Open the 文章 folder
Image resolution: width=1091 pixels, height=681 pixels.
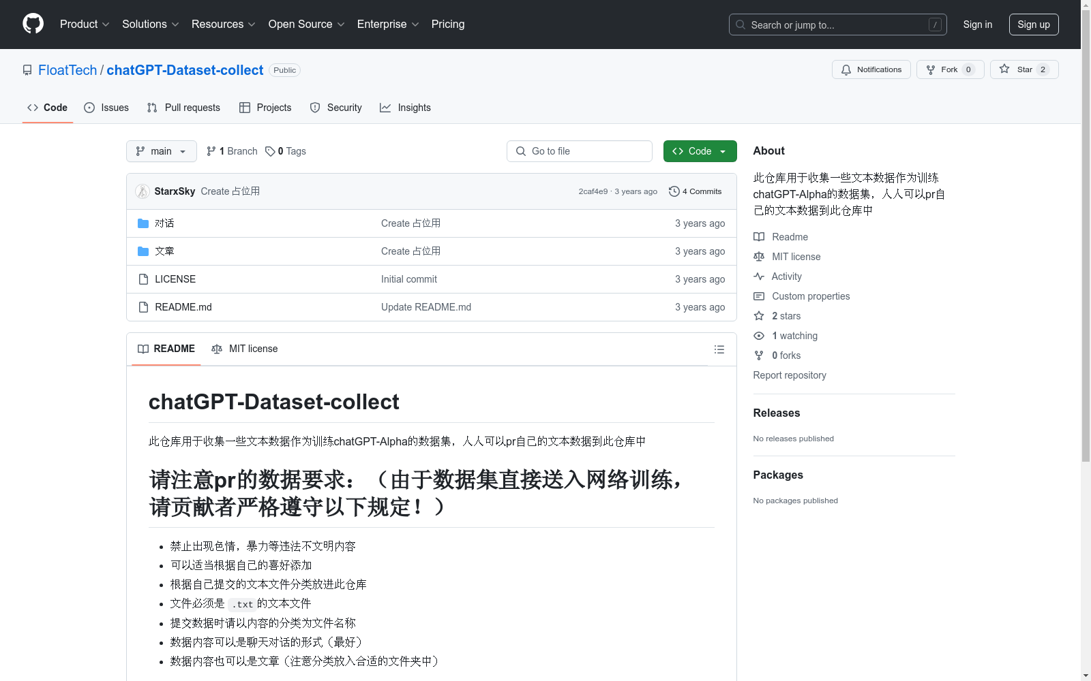[x=164, y=251]
